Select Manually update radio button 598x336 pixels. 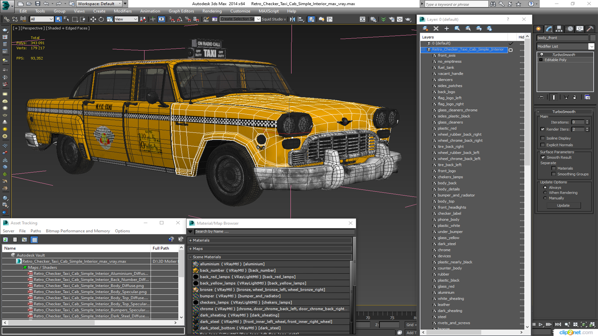click(545, 198)
